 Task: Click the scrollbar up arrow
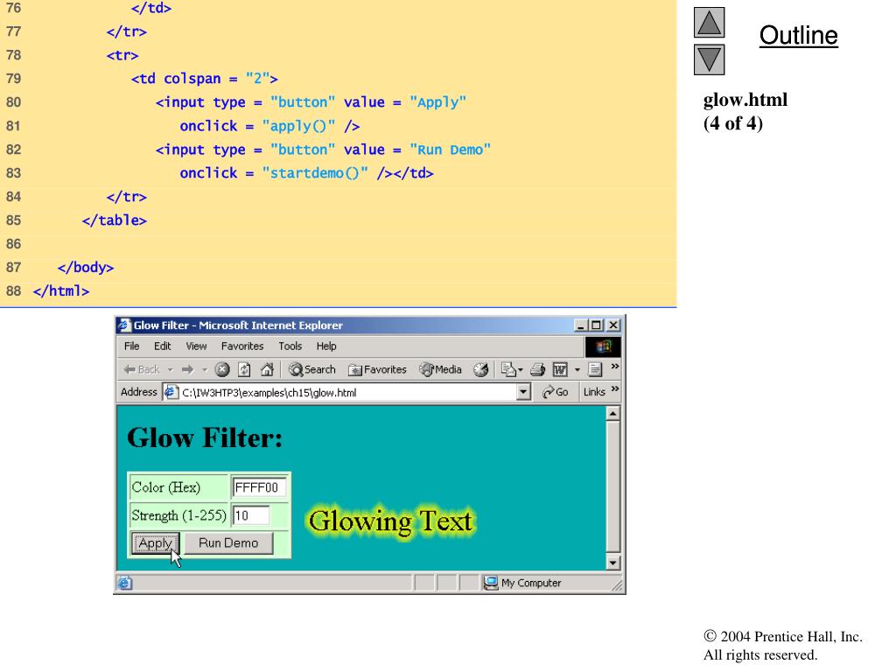tap(612, 413)
